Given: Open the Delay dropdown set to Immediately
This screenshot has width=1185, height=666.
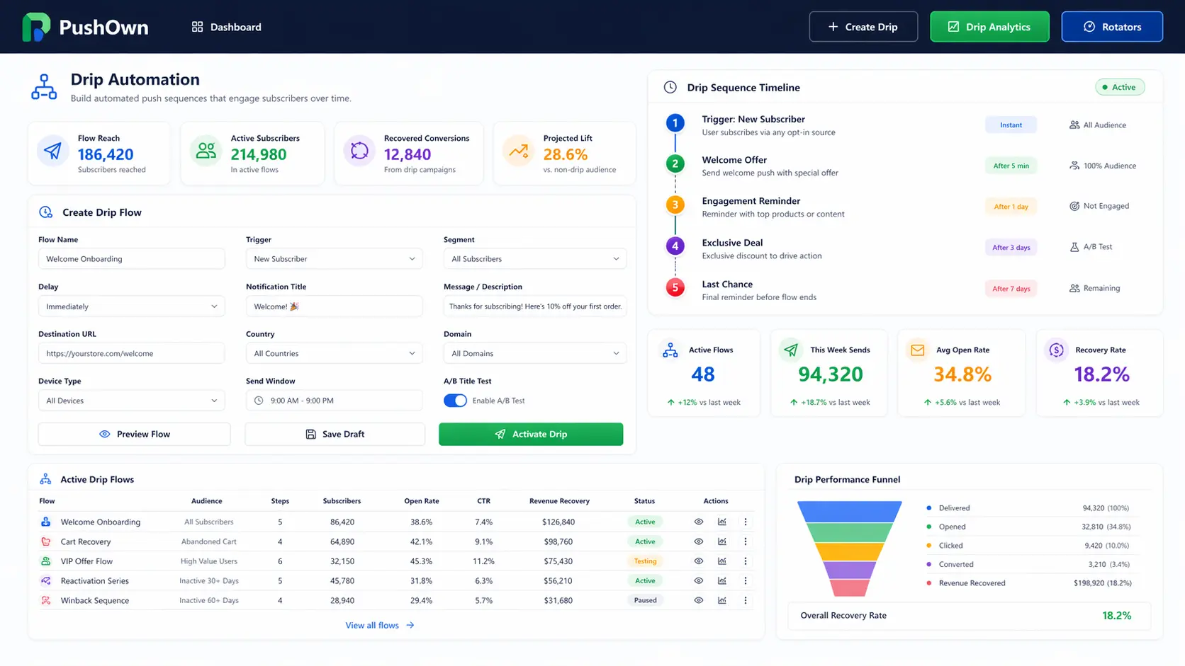Looking at the screenshot, I should 132,306.
